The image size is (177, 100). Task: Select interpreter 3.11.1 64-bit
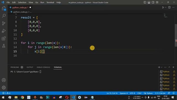click(160, 93)
